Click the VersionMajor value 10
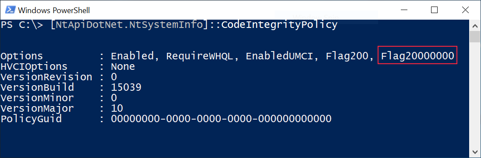Image resolution: width=481 pixels, height=158 pixels. click(117, 108)
